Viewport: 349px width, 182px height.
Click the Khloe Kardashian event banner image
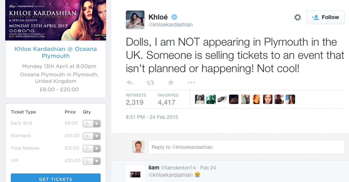[56, 20]
